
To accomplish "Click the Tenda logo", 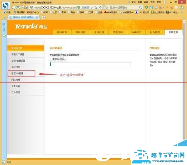I will click(31, 26).
